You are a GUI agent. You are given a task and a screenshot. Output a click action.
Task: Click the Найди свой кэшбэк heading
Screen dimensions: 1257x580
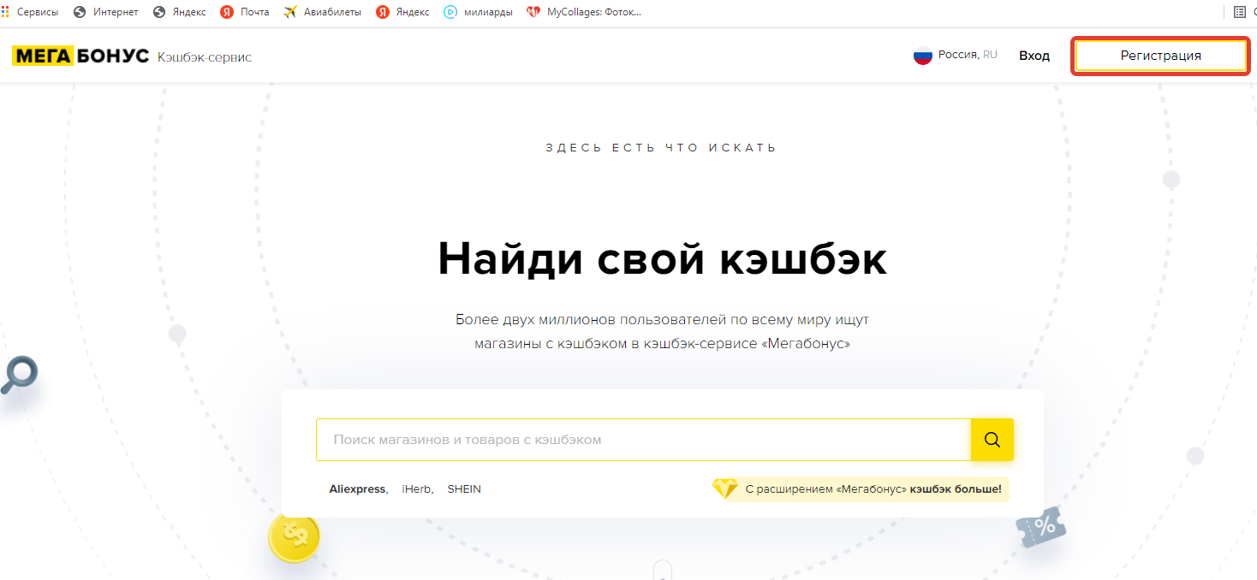pyautogui.click(x=662, y=258)
